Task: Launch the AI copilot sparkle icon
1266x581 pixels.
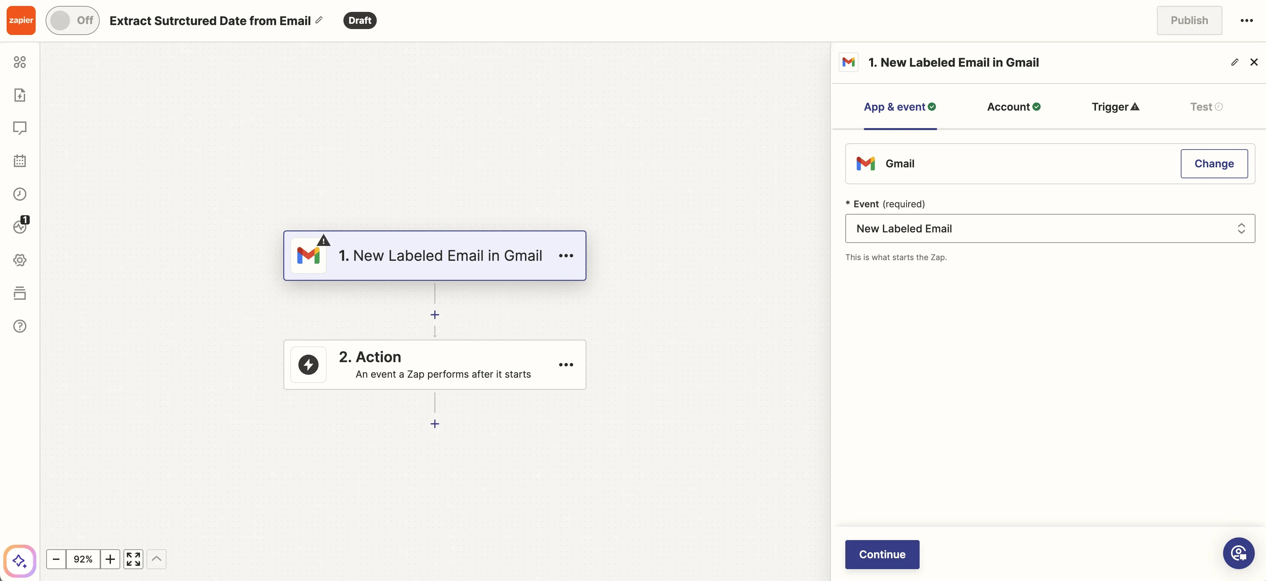Action: pos(20,561)
